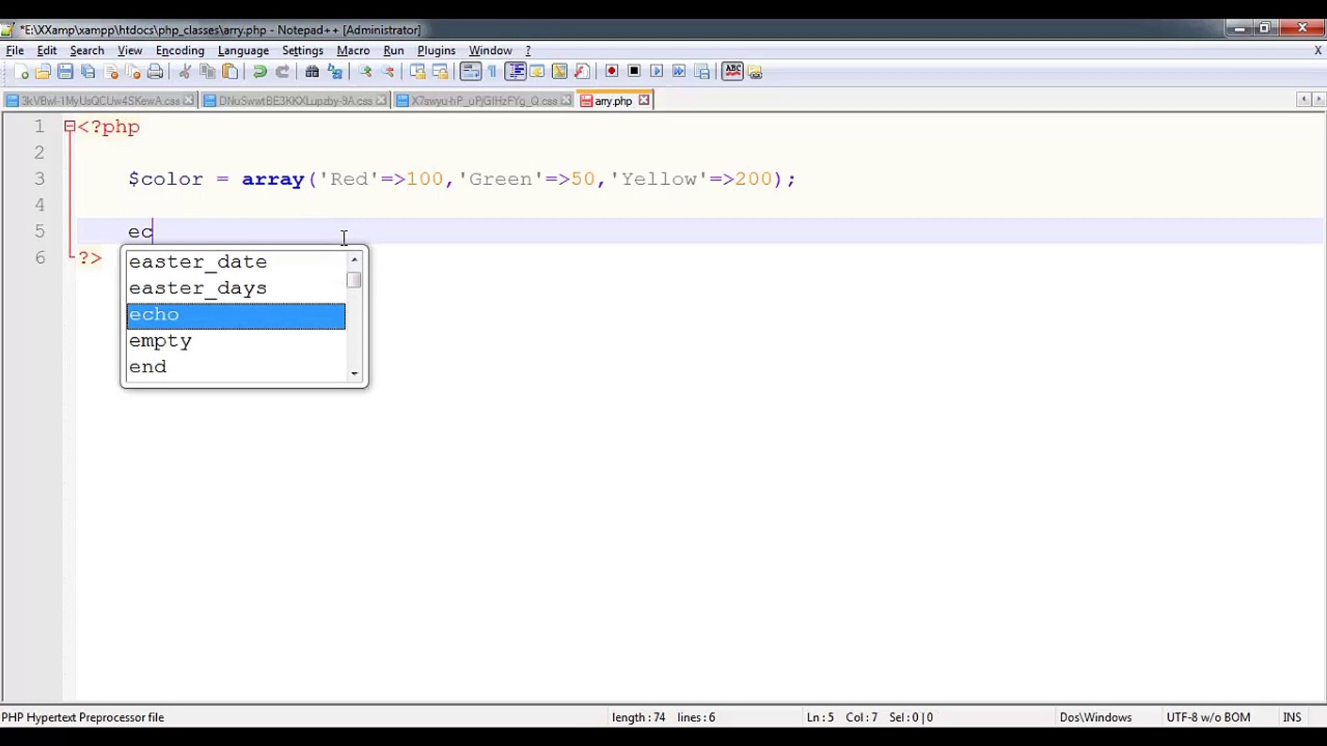Open the Plugins menu
Image resolution: width=1327 pixels, height=746 pixels.
point(436,50)
